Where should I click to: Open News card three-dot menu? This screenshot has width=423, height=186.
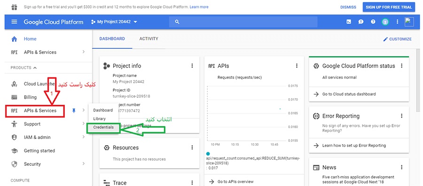pyautogui.click(x=401, y=167)
